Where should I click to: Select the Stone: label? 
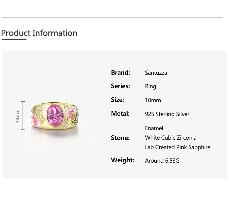click(x=120, y=138)
